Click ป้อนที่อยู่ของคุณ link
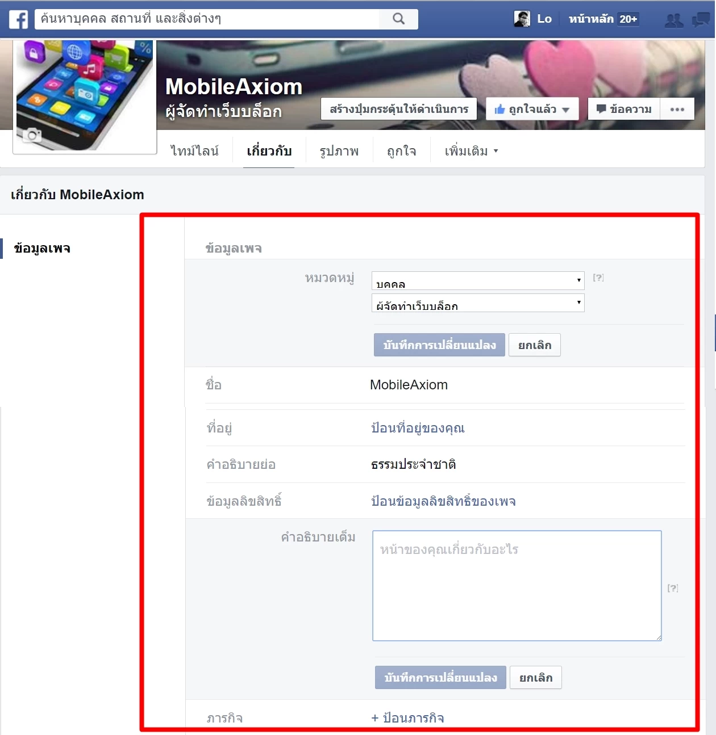 pos(418,428)
